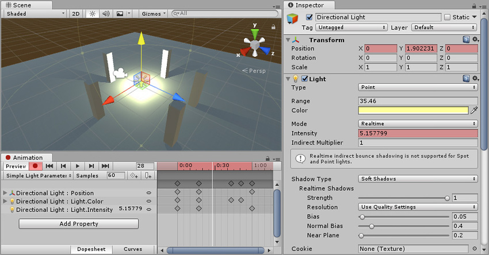Screen dimensions: 489x255
Task: Click the Add Property button
Action: [78, 223]
